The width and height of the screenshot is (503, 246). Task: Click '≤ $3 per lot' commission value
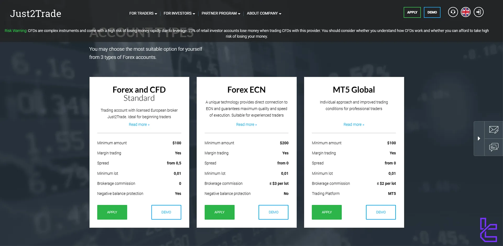279,184
